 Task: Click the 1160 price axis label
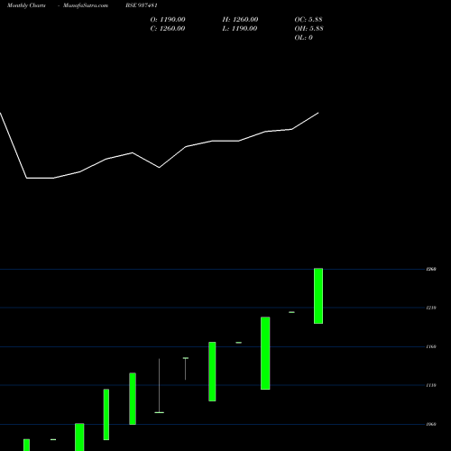click(431, 346)
